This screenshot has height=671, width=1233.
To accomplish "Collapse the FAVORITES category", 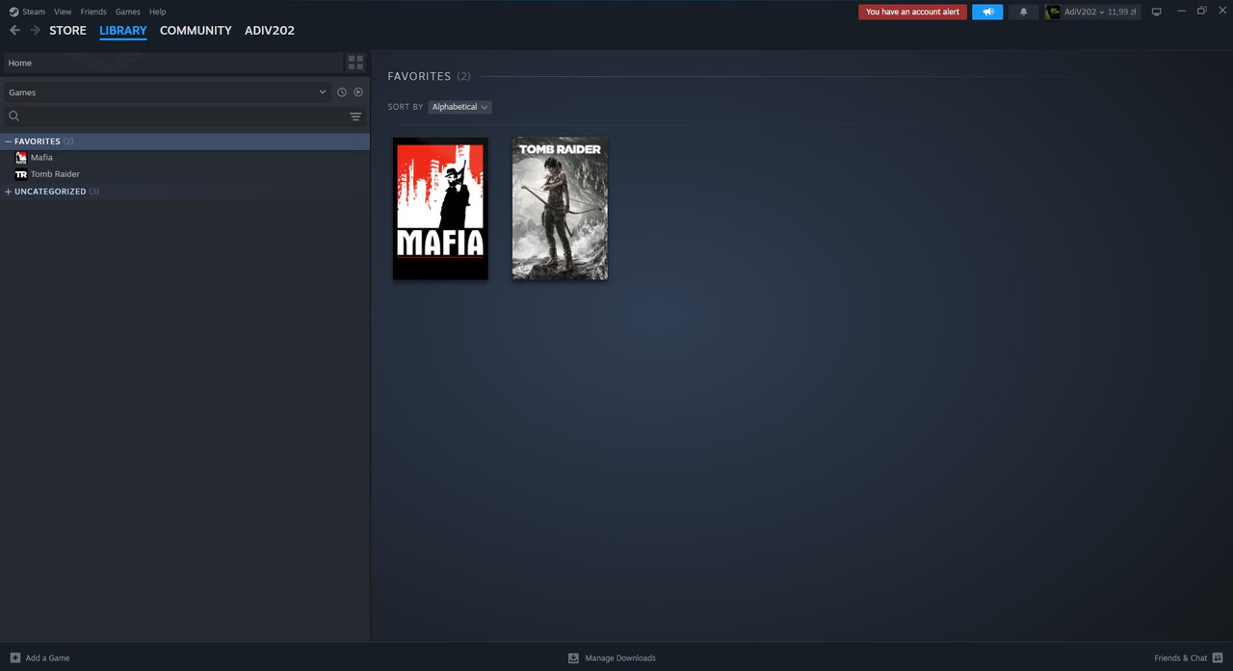I will 8,142.
